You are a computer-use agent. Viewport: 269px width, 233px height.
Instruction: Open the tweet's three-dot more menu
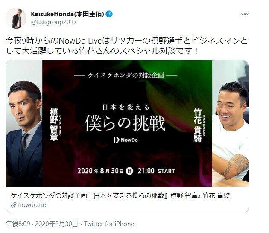(x=245, y=14)
